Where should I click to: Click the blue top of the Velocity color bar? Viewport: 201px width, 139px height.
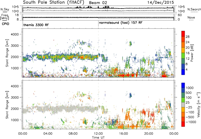tap(183, 85)
